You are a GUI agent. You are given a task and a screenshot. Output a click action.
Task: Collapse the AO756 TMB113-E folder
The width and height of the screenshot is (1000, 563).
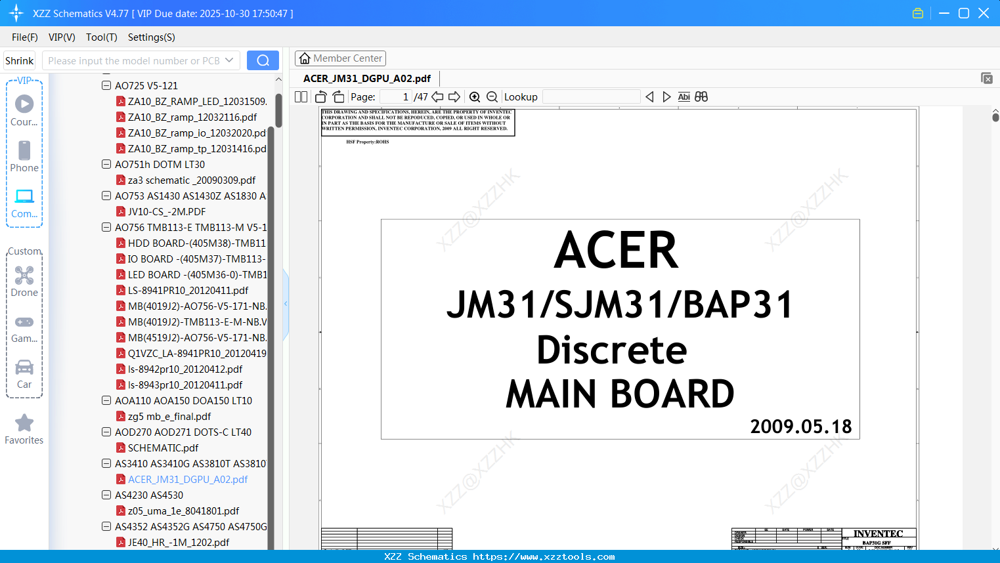[x=106, y=227]
